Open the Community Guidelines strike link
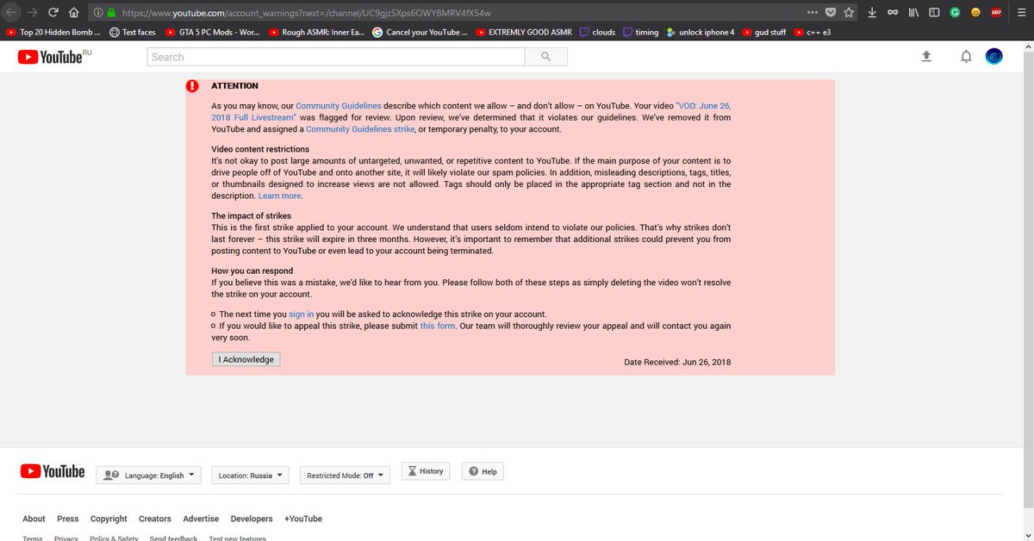Viewport: 1034px width, 541px height. pyautogui.click(x=360, y=129)
